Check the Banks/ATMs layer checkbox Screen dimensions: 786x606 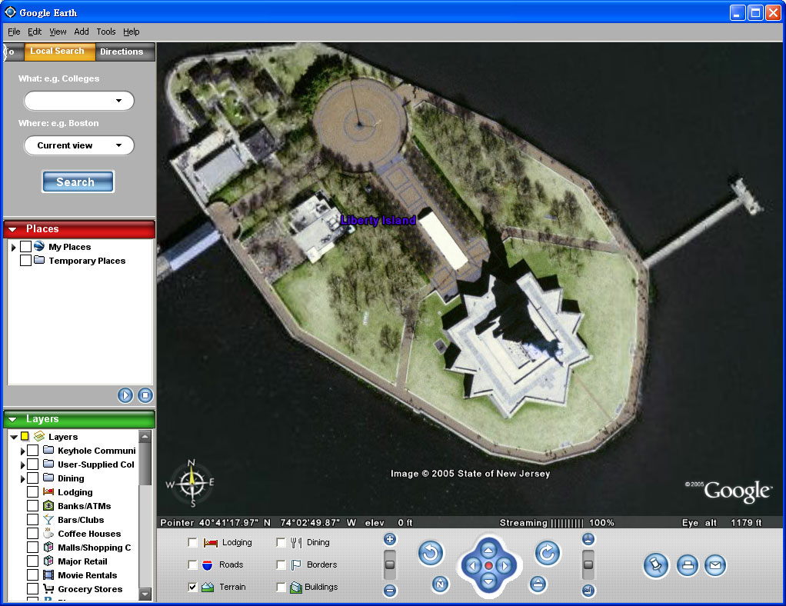click(x=32, y=506)
